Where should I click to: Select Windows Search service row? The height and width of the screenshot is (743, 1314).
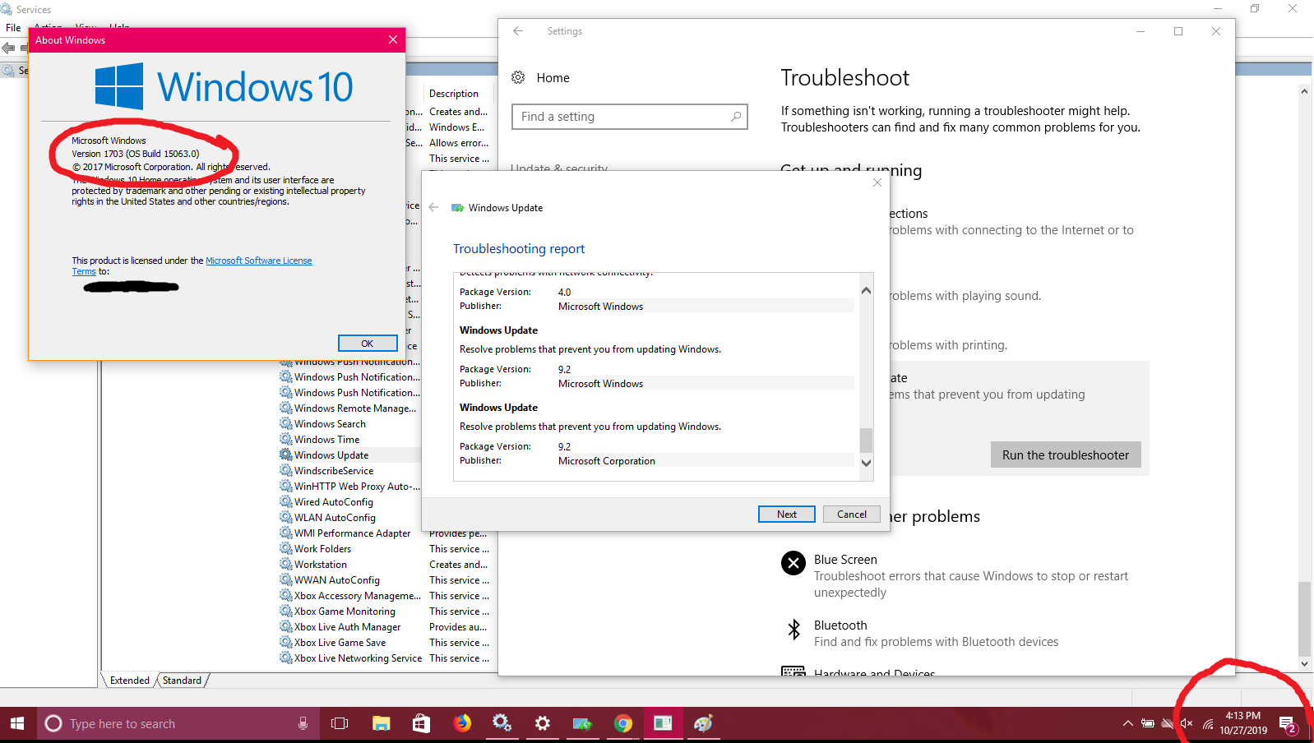[x=330, y=424]
